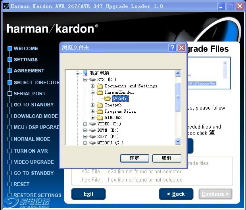Click the WELCOME step marker square
The height and width of the screenshot is (210, 246).
(10, 49)
